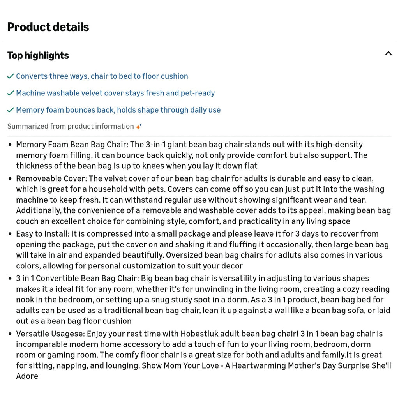
Task: Open the 'Converts three ways' highlight link
Action: click(x=102, y=76)
